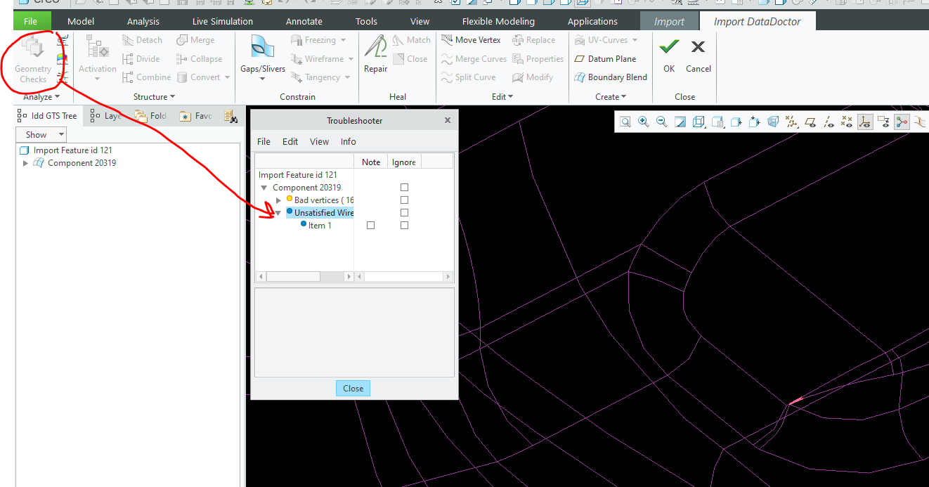The width and height of the screenshot is (929, 487).
Task: Switch to the Flexible Modeling tab
Action: 498,20
